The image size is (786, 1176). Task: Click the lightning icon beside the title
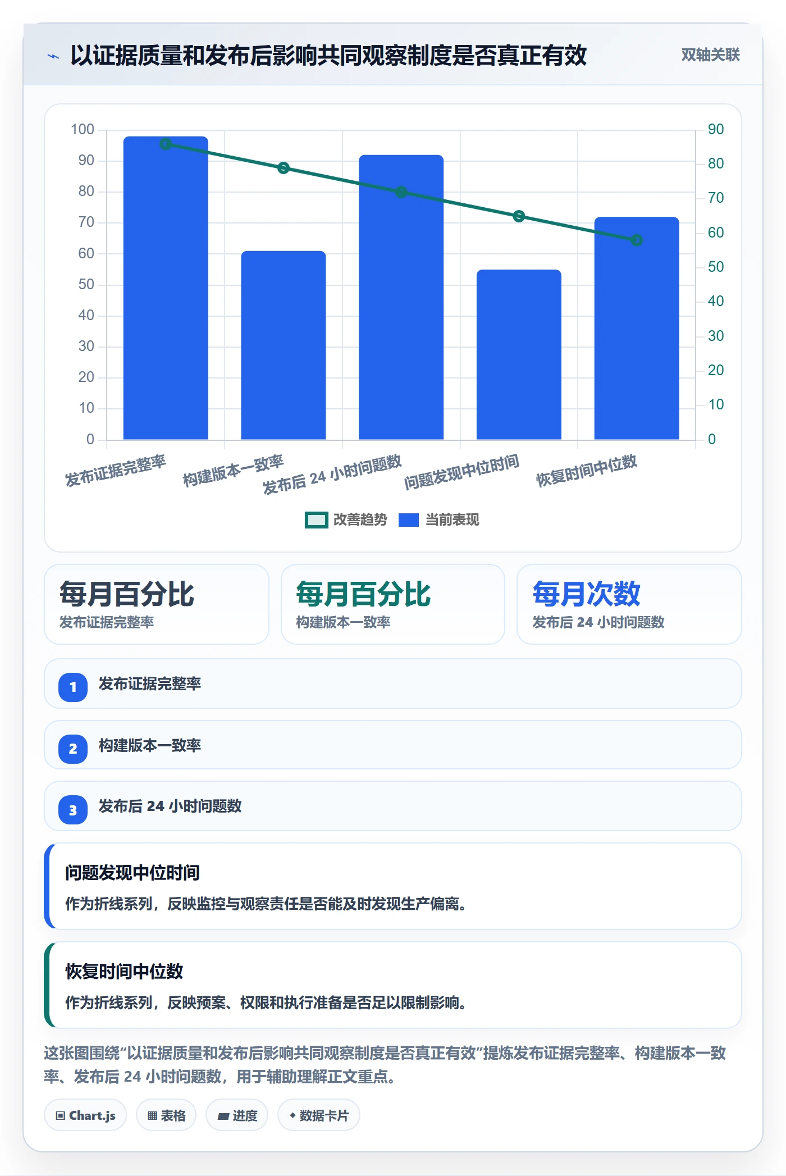pos(53,56)
